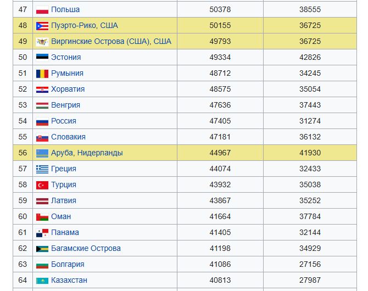368x291 pixels.
Task: Click the Greece flag icon
Action: click(42, 169)
